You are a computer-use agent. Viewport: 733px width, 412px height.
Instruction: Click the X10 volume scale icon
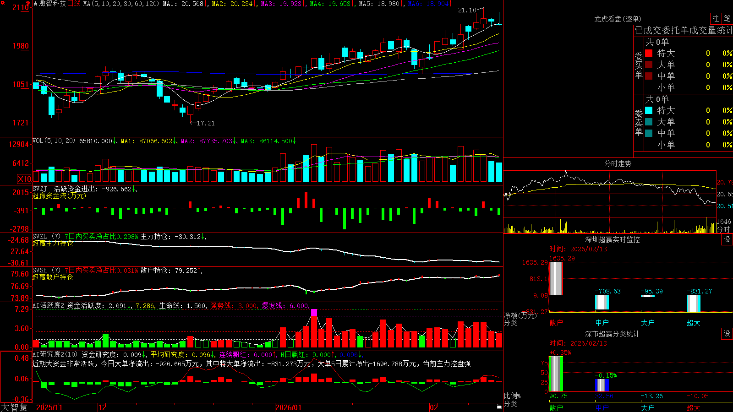pos(24,179)
